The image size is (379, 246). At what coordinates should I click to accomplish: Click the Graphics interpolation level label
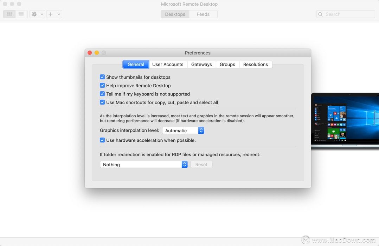tap(129, 131)
